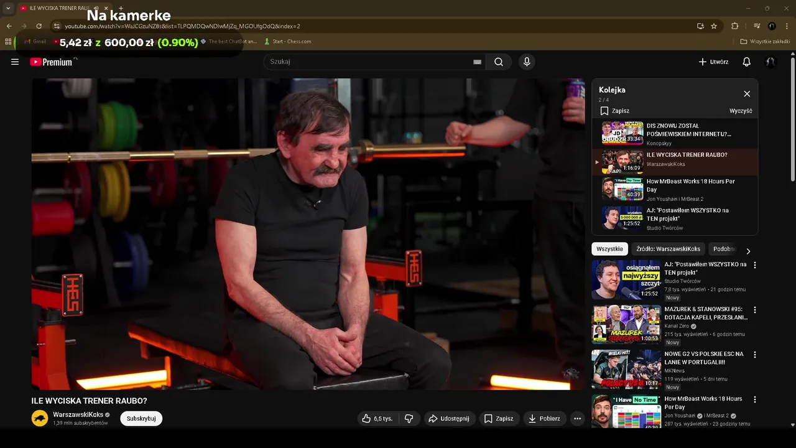Open Kanał Zero channel text under Mazurek video

coord(677,326)
